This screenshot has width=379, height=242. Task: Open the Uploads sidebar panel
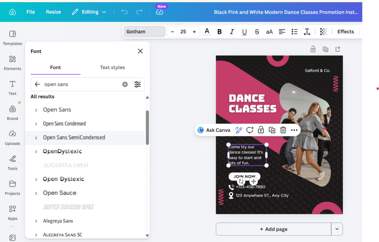click(13, 137)
